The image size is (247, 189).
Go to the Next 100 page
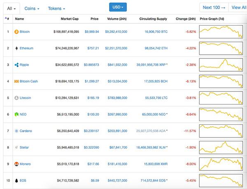pos(214,7)
